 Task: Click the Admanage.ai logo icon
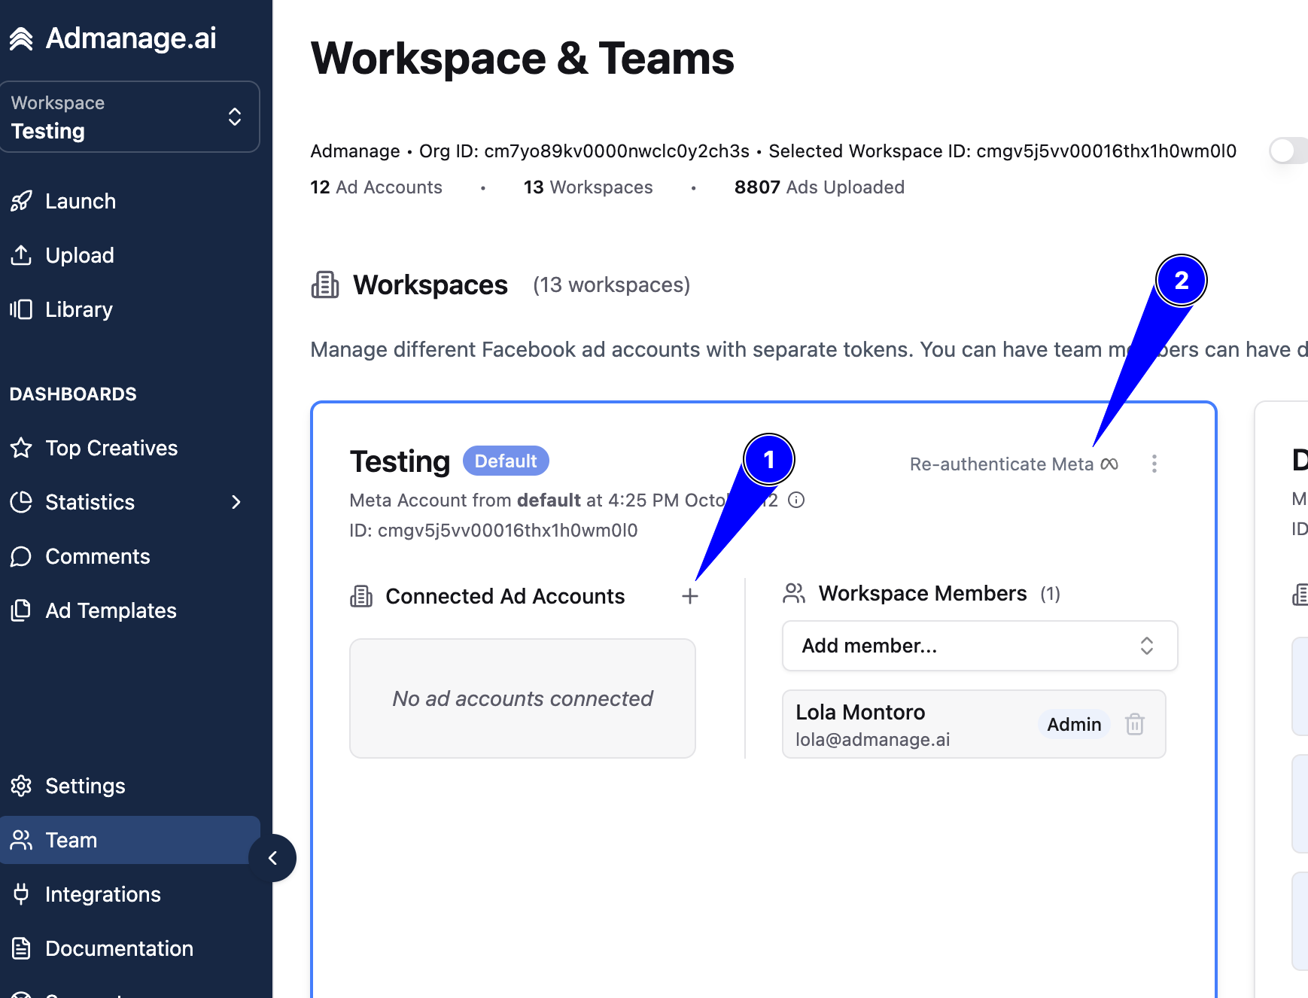21,38
